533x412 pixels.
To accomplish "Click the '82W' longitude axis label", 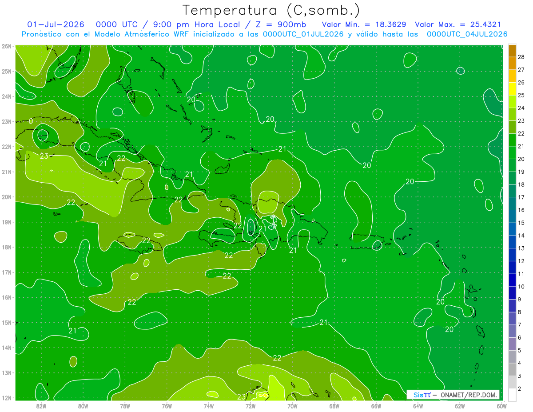I will click(41, 406).
